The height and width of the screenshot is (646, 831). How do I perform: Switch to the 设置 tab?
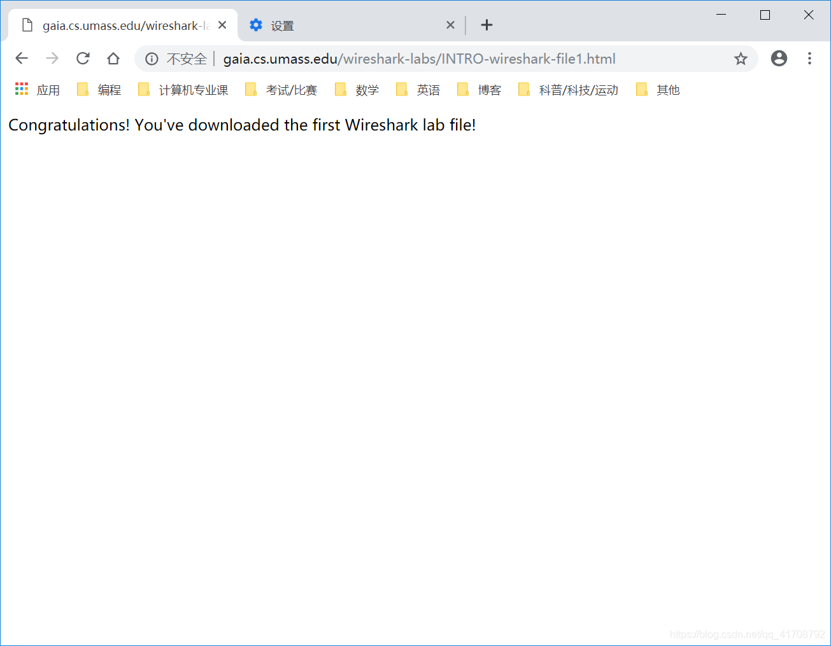click(x=352, y=25)
